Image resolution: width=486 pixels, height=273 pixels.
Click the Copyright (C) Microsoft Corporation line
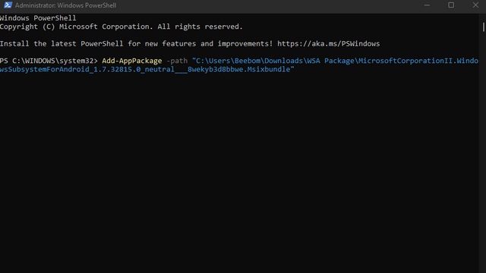[121, 27]
